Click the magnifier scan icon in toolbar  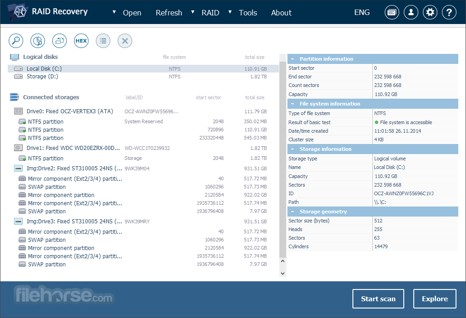(x=16, y=41)
